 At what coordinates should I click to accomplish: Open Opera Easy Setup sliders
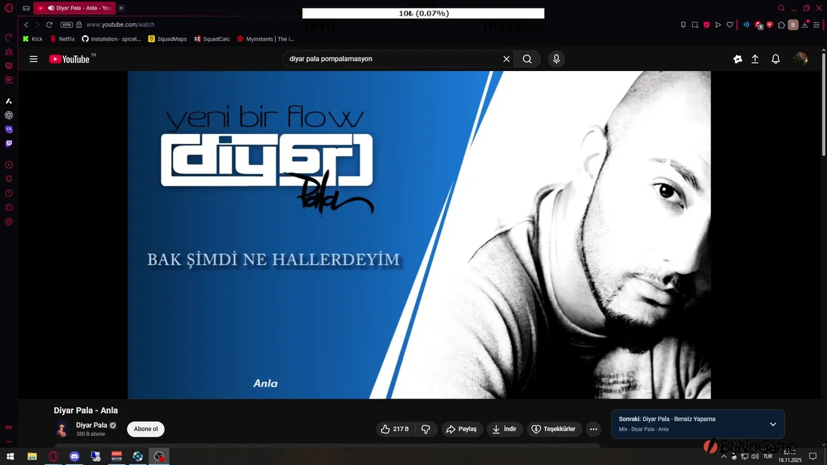(x=817, y=25)
